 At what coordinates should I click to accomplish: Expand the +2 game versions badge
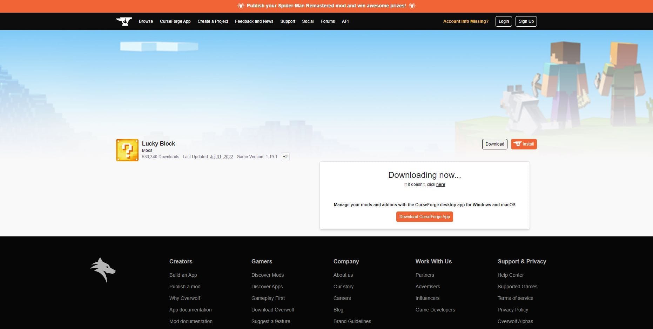(285, 157)
